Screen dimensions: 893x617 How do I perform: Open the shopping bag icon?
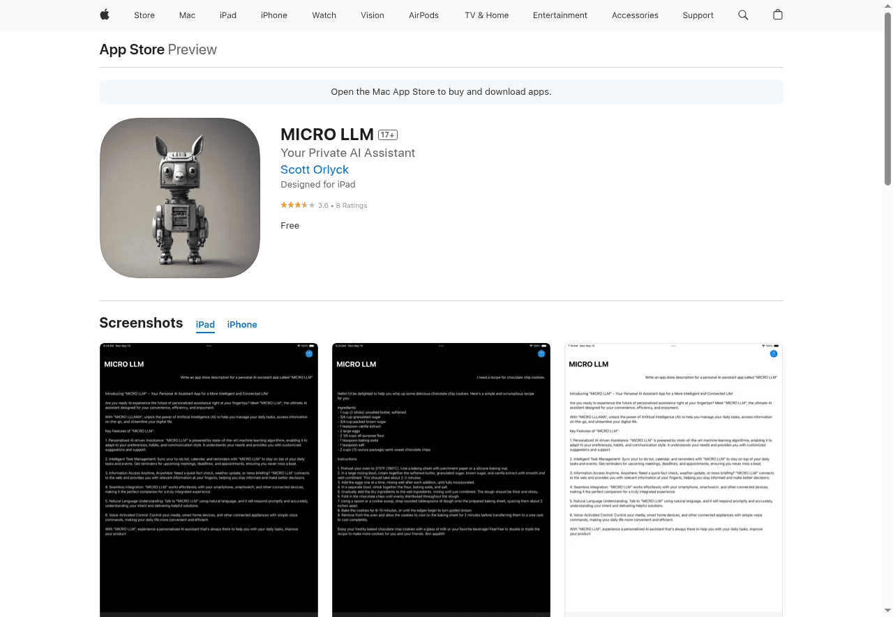click(778, 15)
